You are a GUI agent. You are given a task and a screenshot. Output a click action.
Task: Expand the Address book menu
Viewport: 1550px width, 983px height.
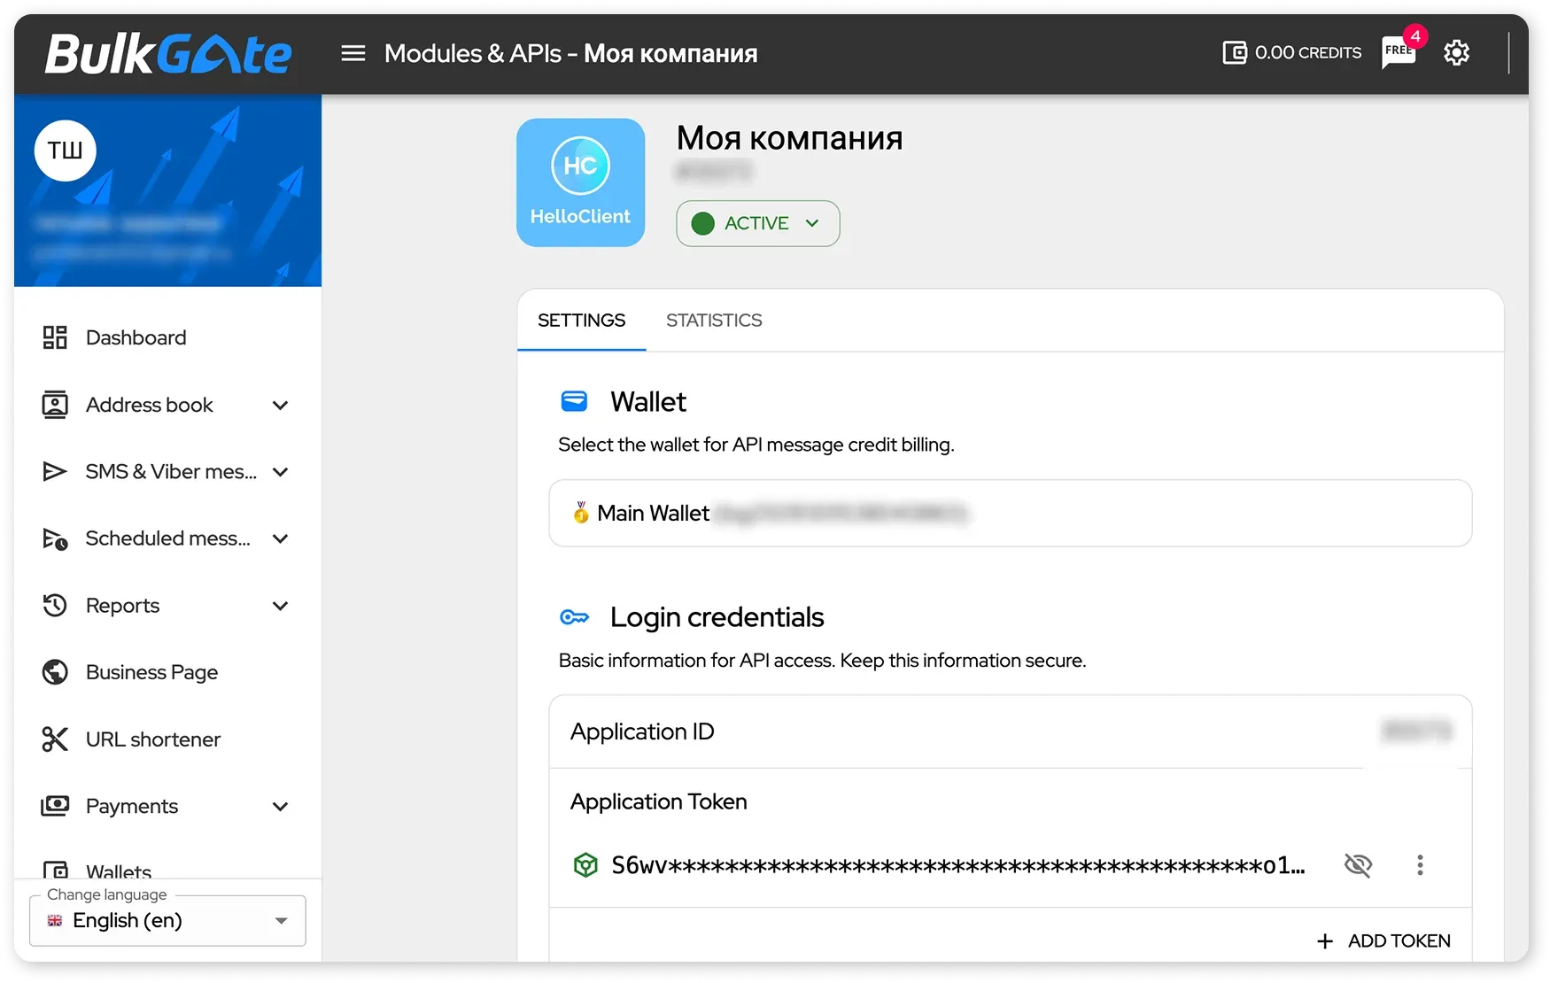(x=280, y=405)
